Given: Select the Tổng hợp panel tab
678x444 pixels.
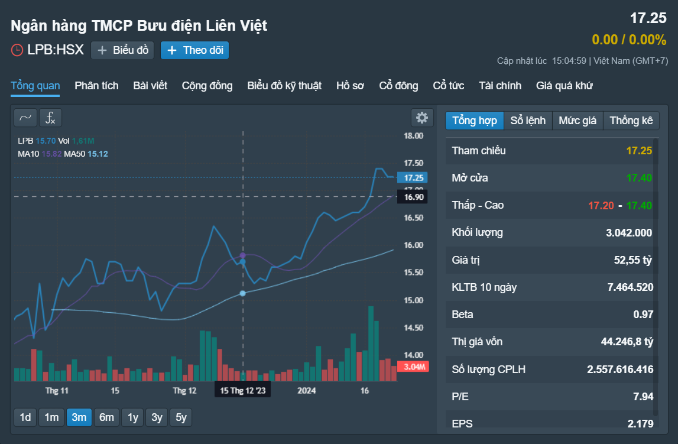Looking at the screenshot, I should point(475,121).
